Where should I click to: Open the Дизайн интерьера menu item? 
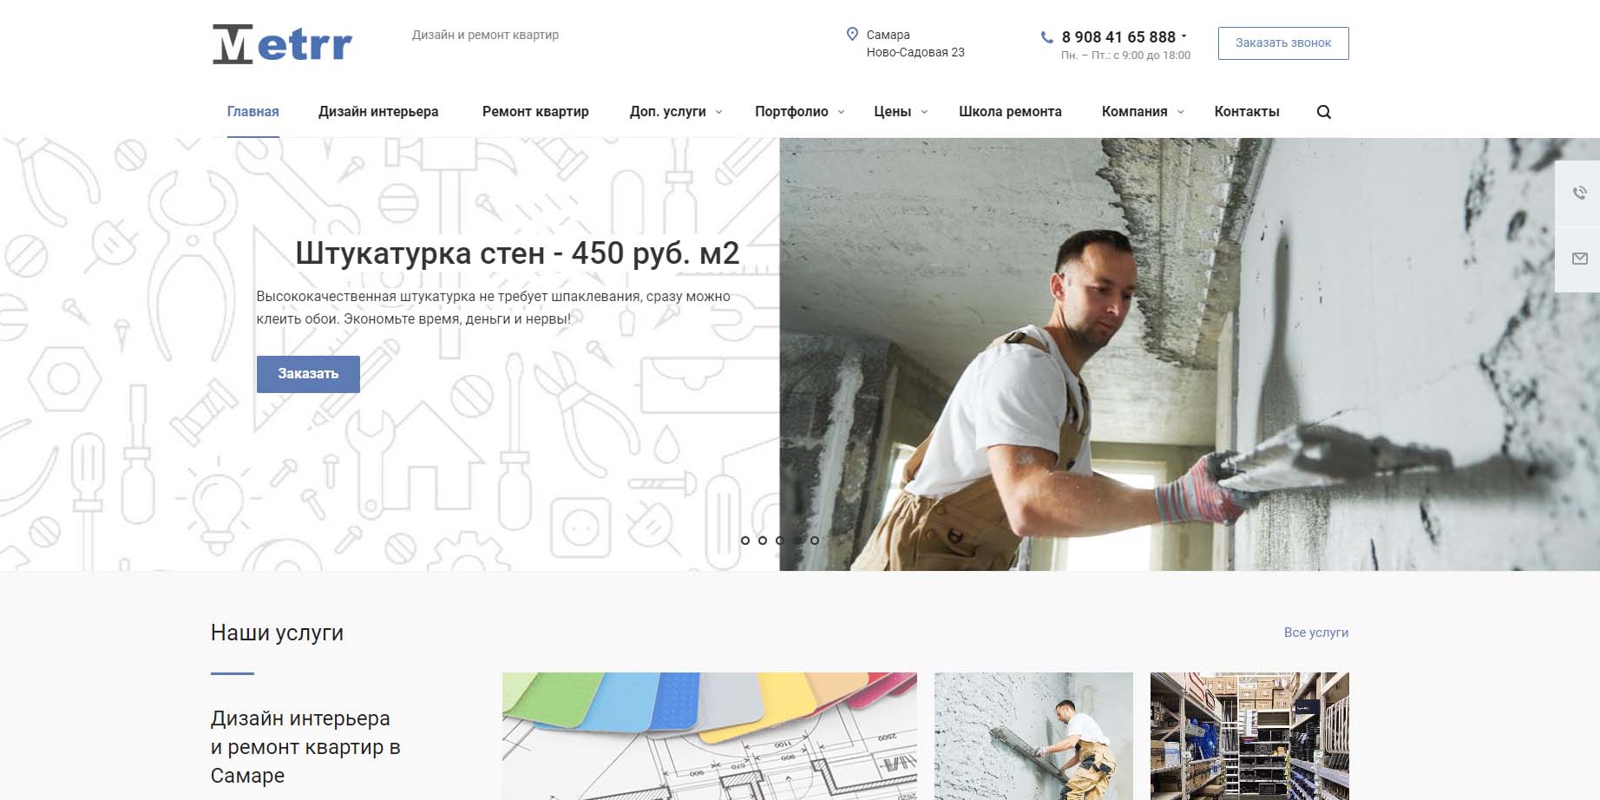[378, 112]
